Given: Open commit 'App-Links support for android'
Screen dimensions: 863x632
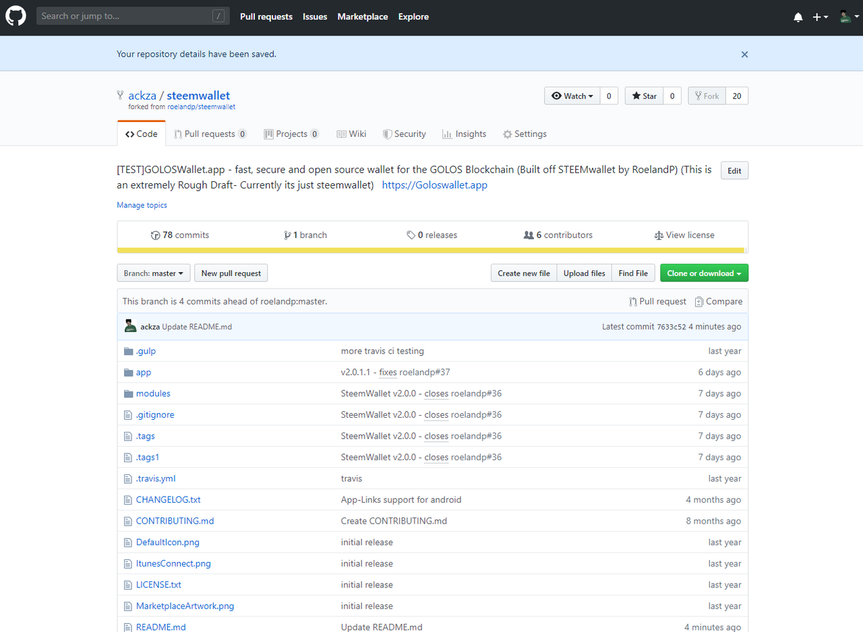Looking at the screenshot, I should click(x=401, y=500).
